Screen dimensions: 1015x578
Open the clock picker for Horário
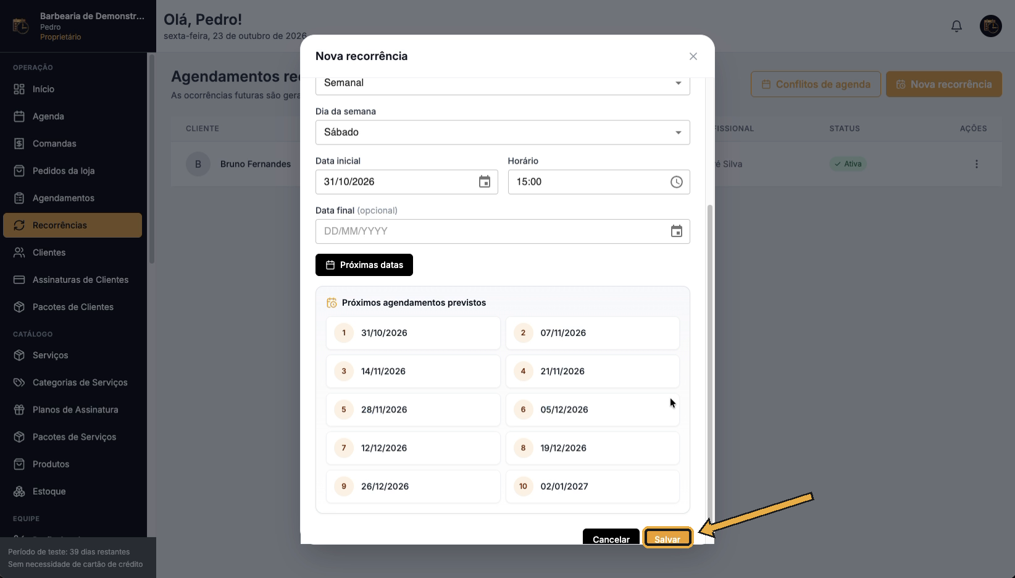click(677, 182)
